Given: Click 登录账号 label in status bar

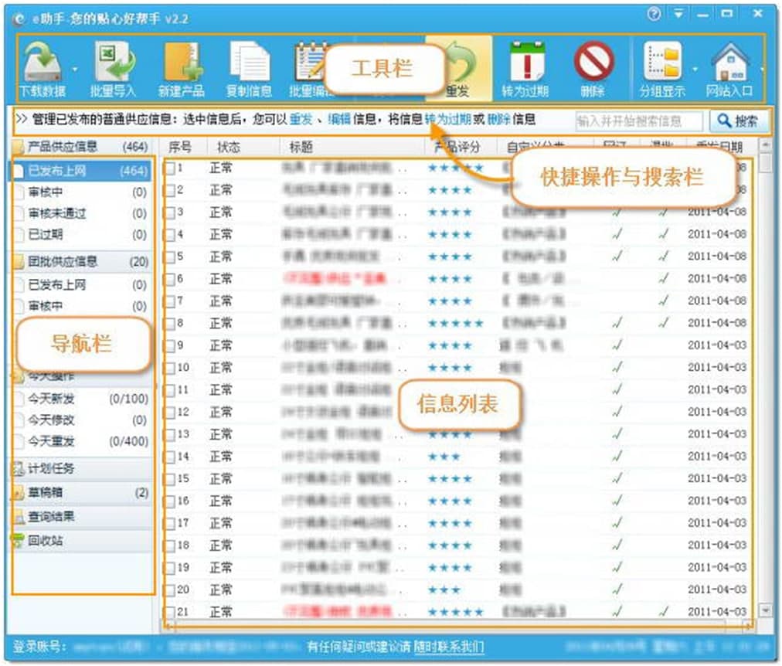Looking at the screenshot, I should click(39, 647).
